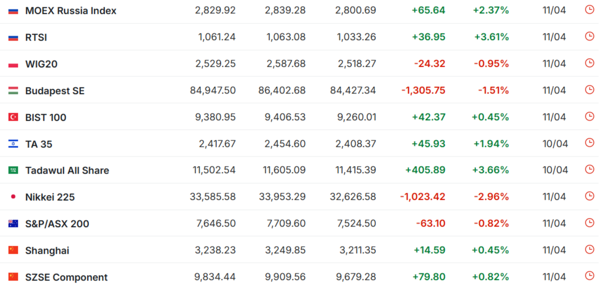This screenshot has width=603, height=288.
Task: Open the SZSE Component index link
Action: [x=66, y=277]
